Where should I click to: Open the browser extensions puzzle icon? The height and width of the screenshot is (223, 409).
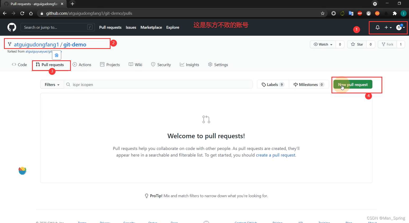point(395,13)
